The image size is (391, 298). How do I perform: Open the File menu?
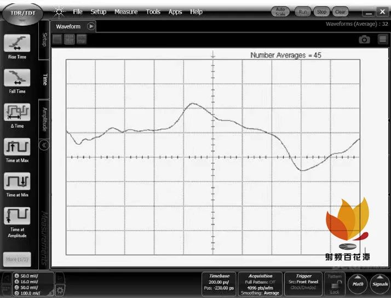(78, 12)
